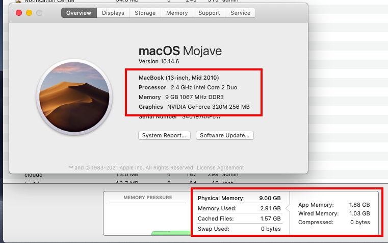Click the Cached Files row
The width and height of the screenshot is (388, 243).
point(239,218)
